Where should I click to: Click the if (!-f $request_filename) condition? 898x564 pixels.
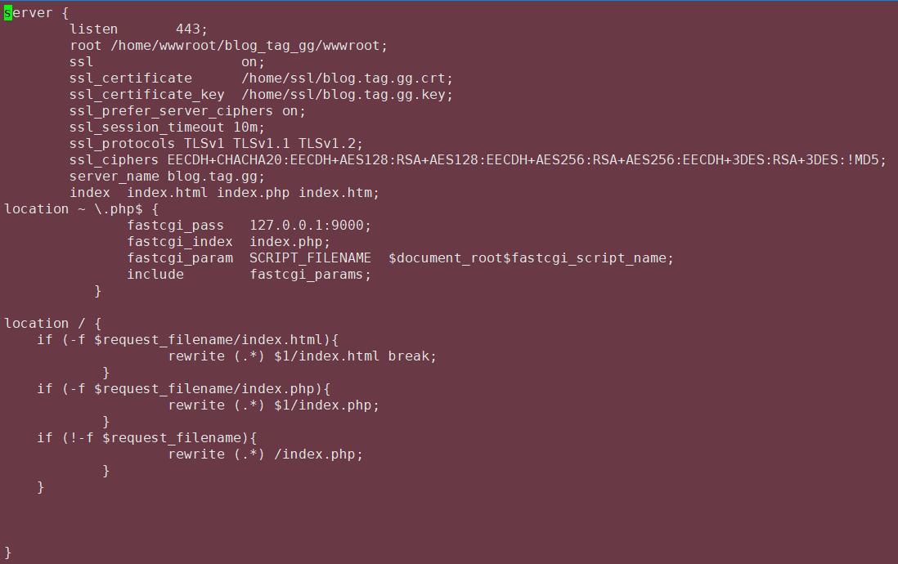tap(147, 438)
